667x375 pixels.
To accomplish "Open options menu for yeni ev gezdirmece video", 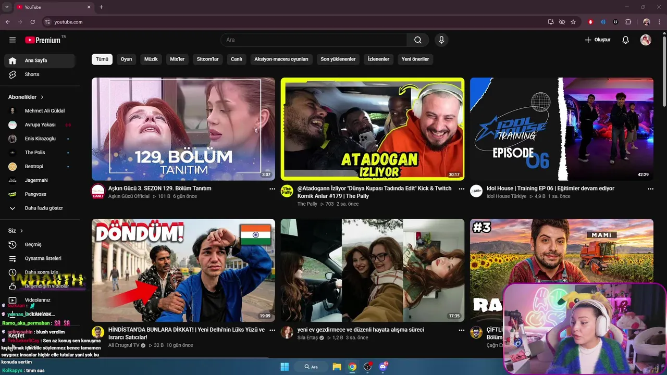I will click(461, 330).
